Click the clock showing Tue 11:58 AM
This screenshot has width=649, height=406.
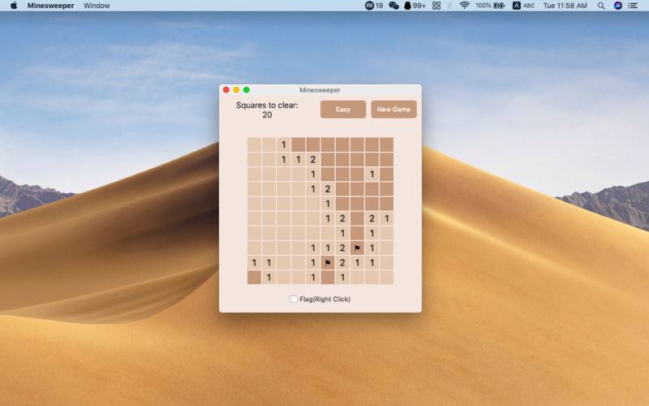coord(565,6)
